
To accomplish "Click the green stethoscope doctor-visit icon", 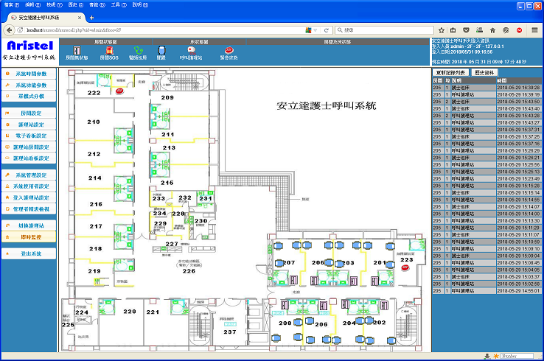I will 138,51.
